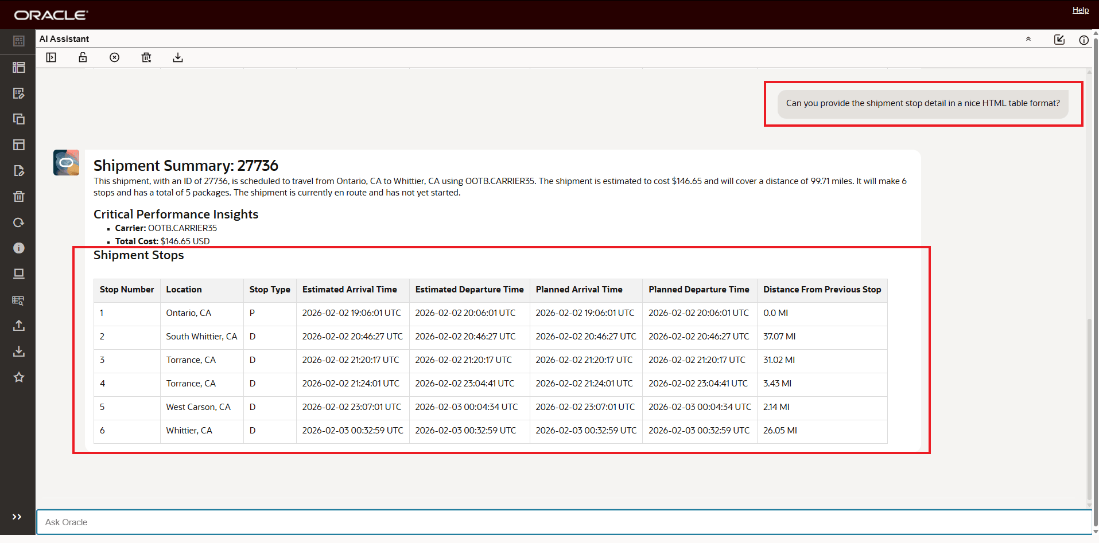Click the filled info circle in sidebar

tap(18, 248)
